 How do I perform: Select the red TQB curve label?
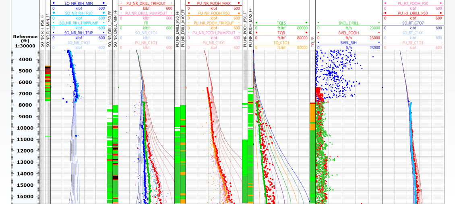pyautogui.click(x=281, y=33)
